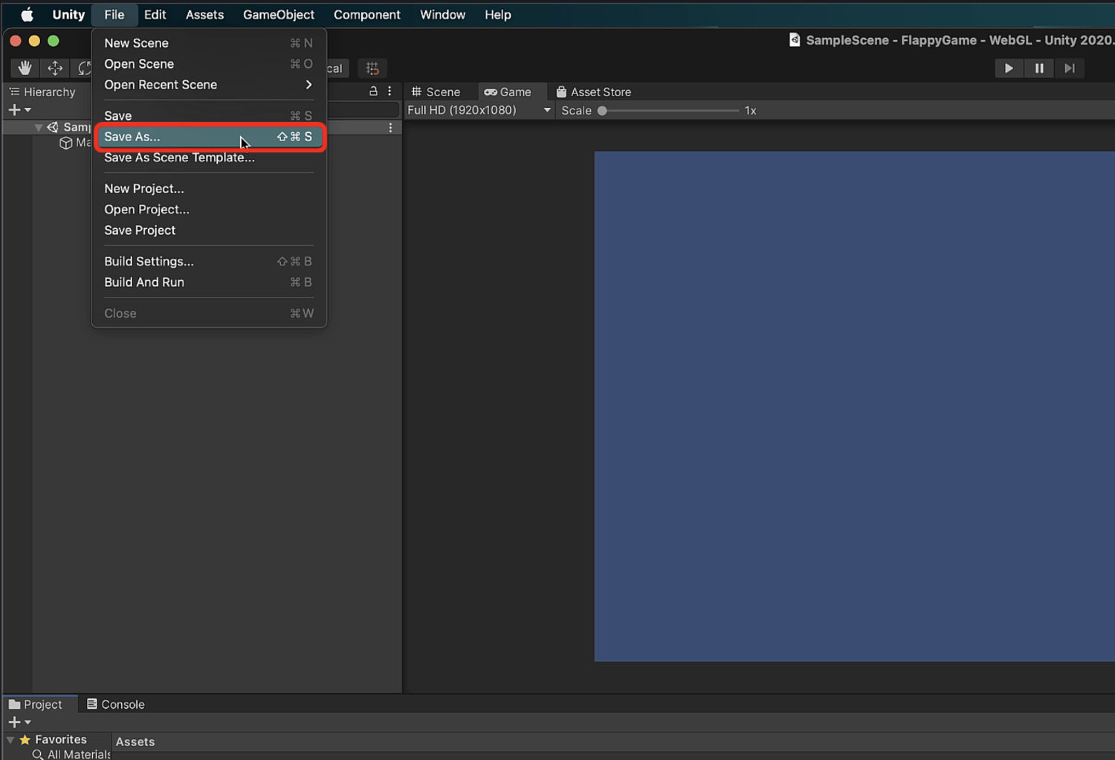Adjust the Game view Scale slider

pos(670,111)
